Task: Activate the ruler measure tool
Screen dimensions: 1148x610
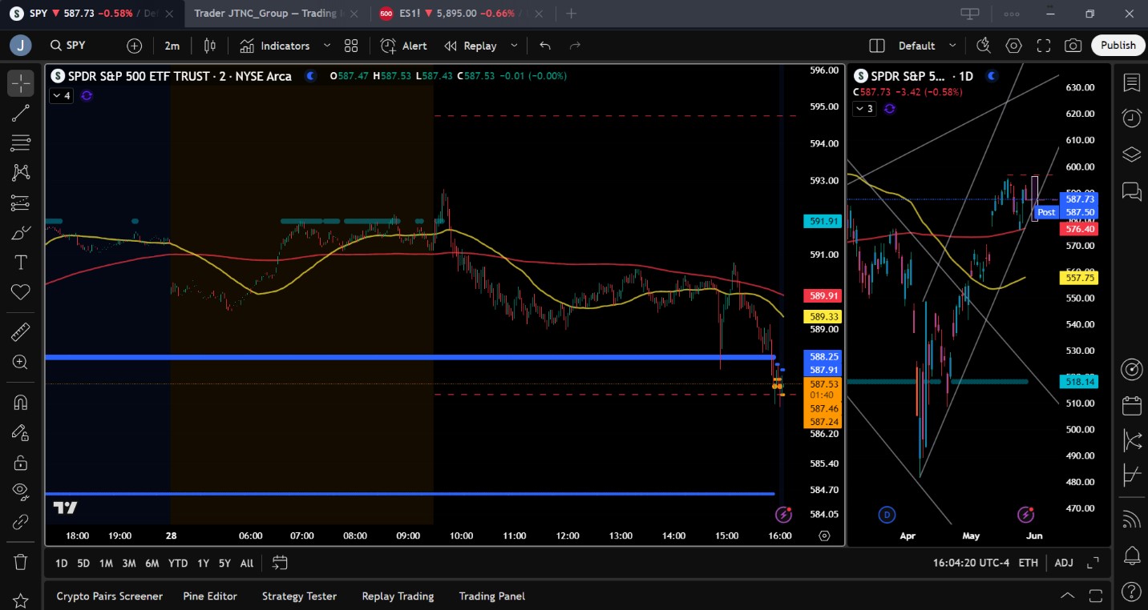Action: point(21,331)
